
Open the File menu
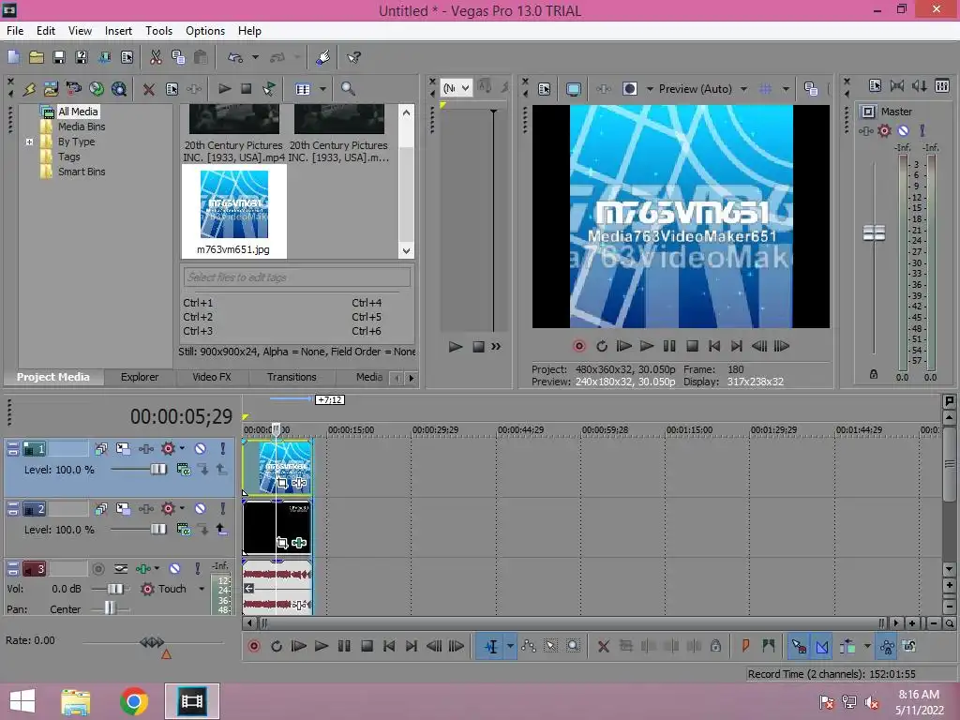(15, 31)
